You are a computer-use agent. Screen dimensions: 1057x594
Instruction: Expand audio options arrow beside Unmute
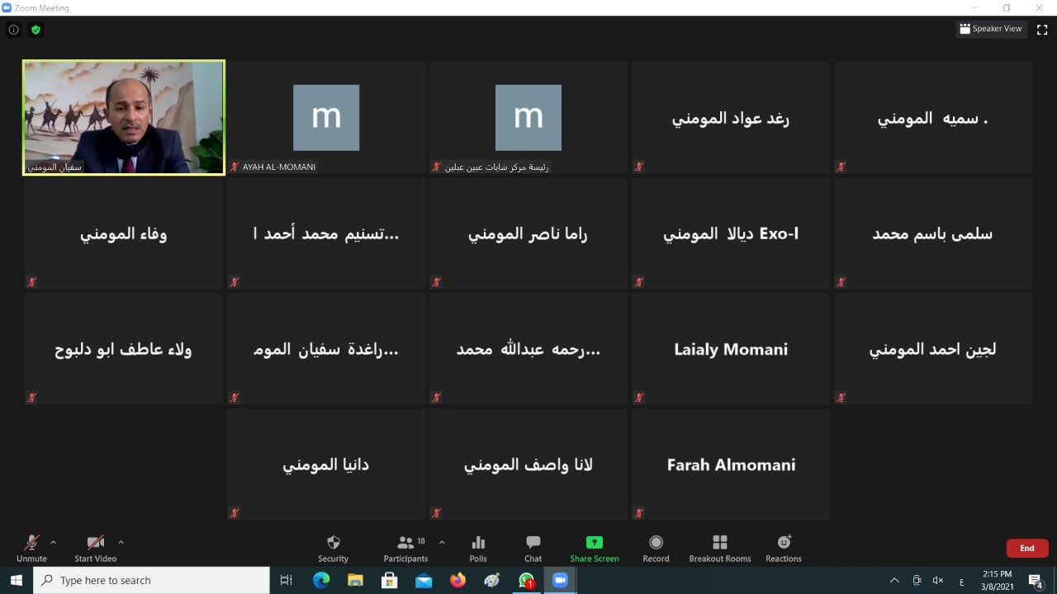[54, 542]
